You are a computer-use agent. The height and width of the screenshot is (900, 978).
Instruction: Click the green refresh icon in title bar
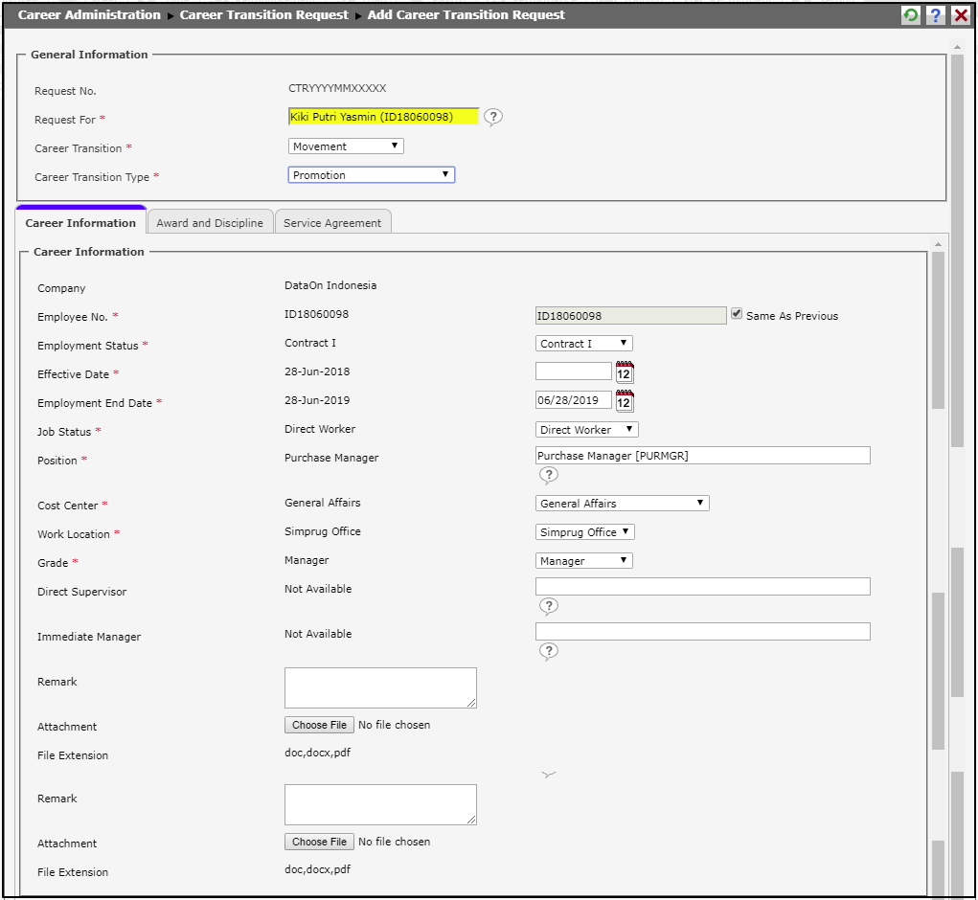(911, 15)
